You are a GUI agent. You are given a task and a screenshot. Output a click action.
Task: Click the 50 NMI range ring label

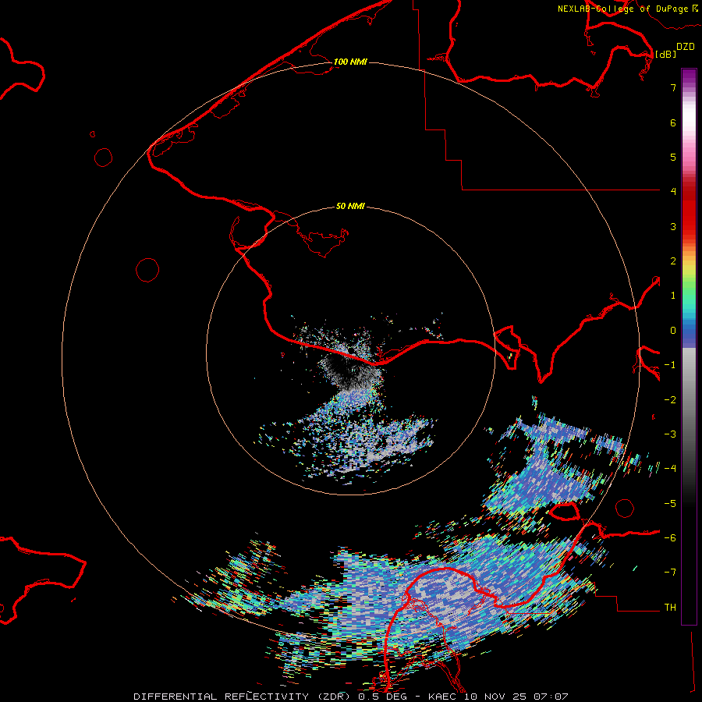pos(350,206)
